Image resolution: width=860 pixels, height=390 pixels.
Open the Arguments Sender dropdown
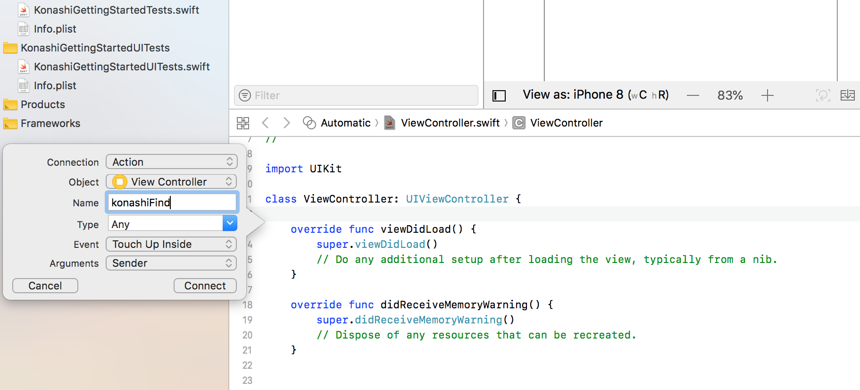point(171,263)
